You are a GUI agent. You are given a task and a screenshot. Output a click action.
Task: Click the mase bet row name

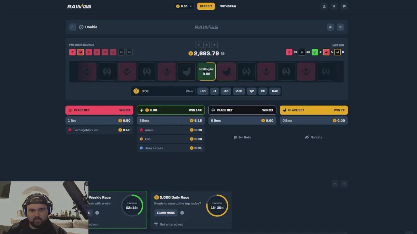149,130
